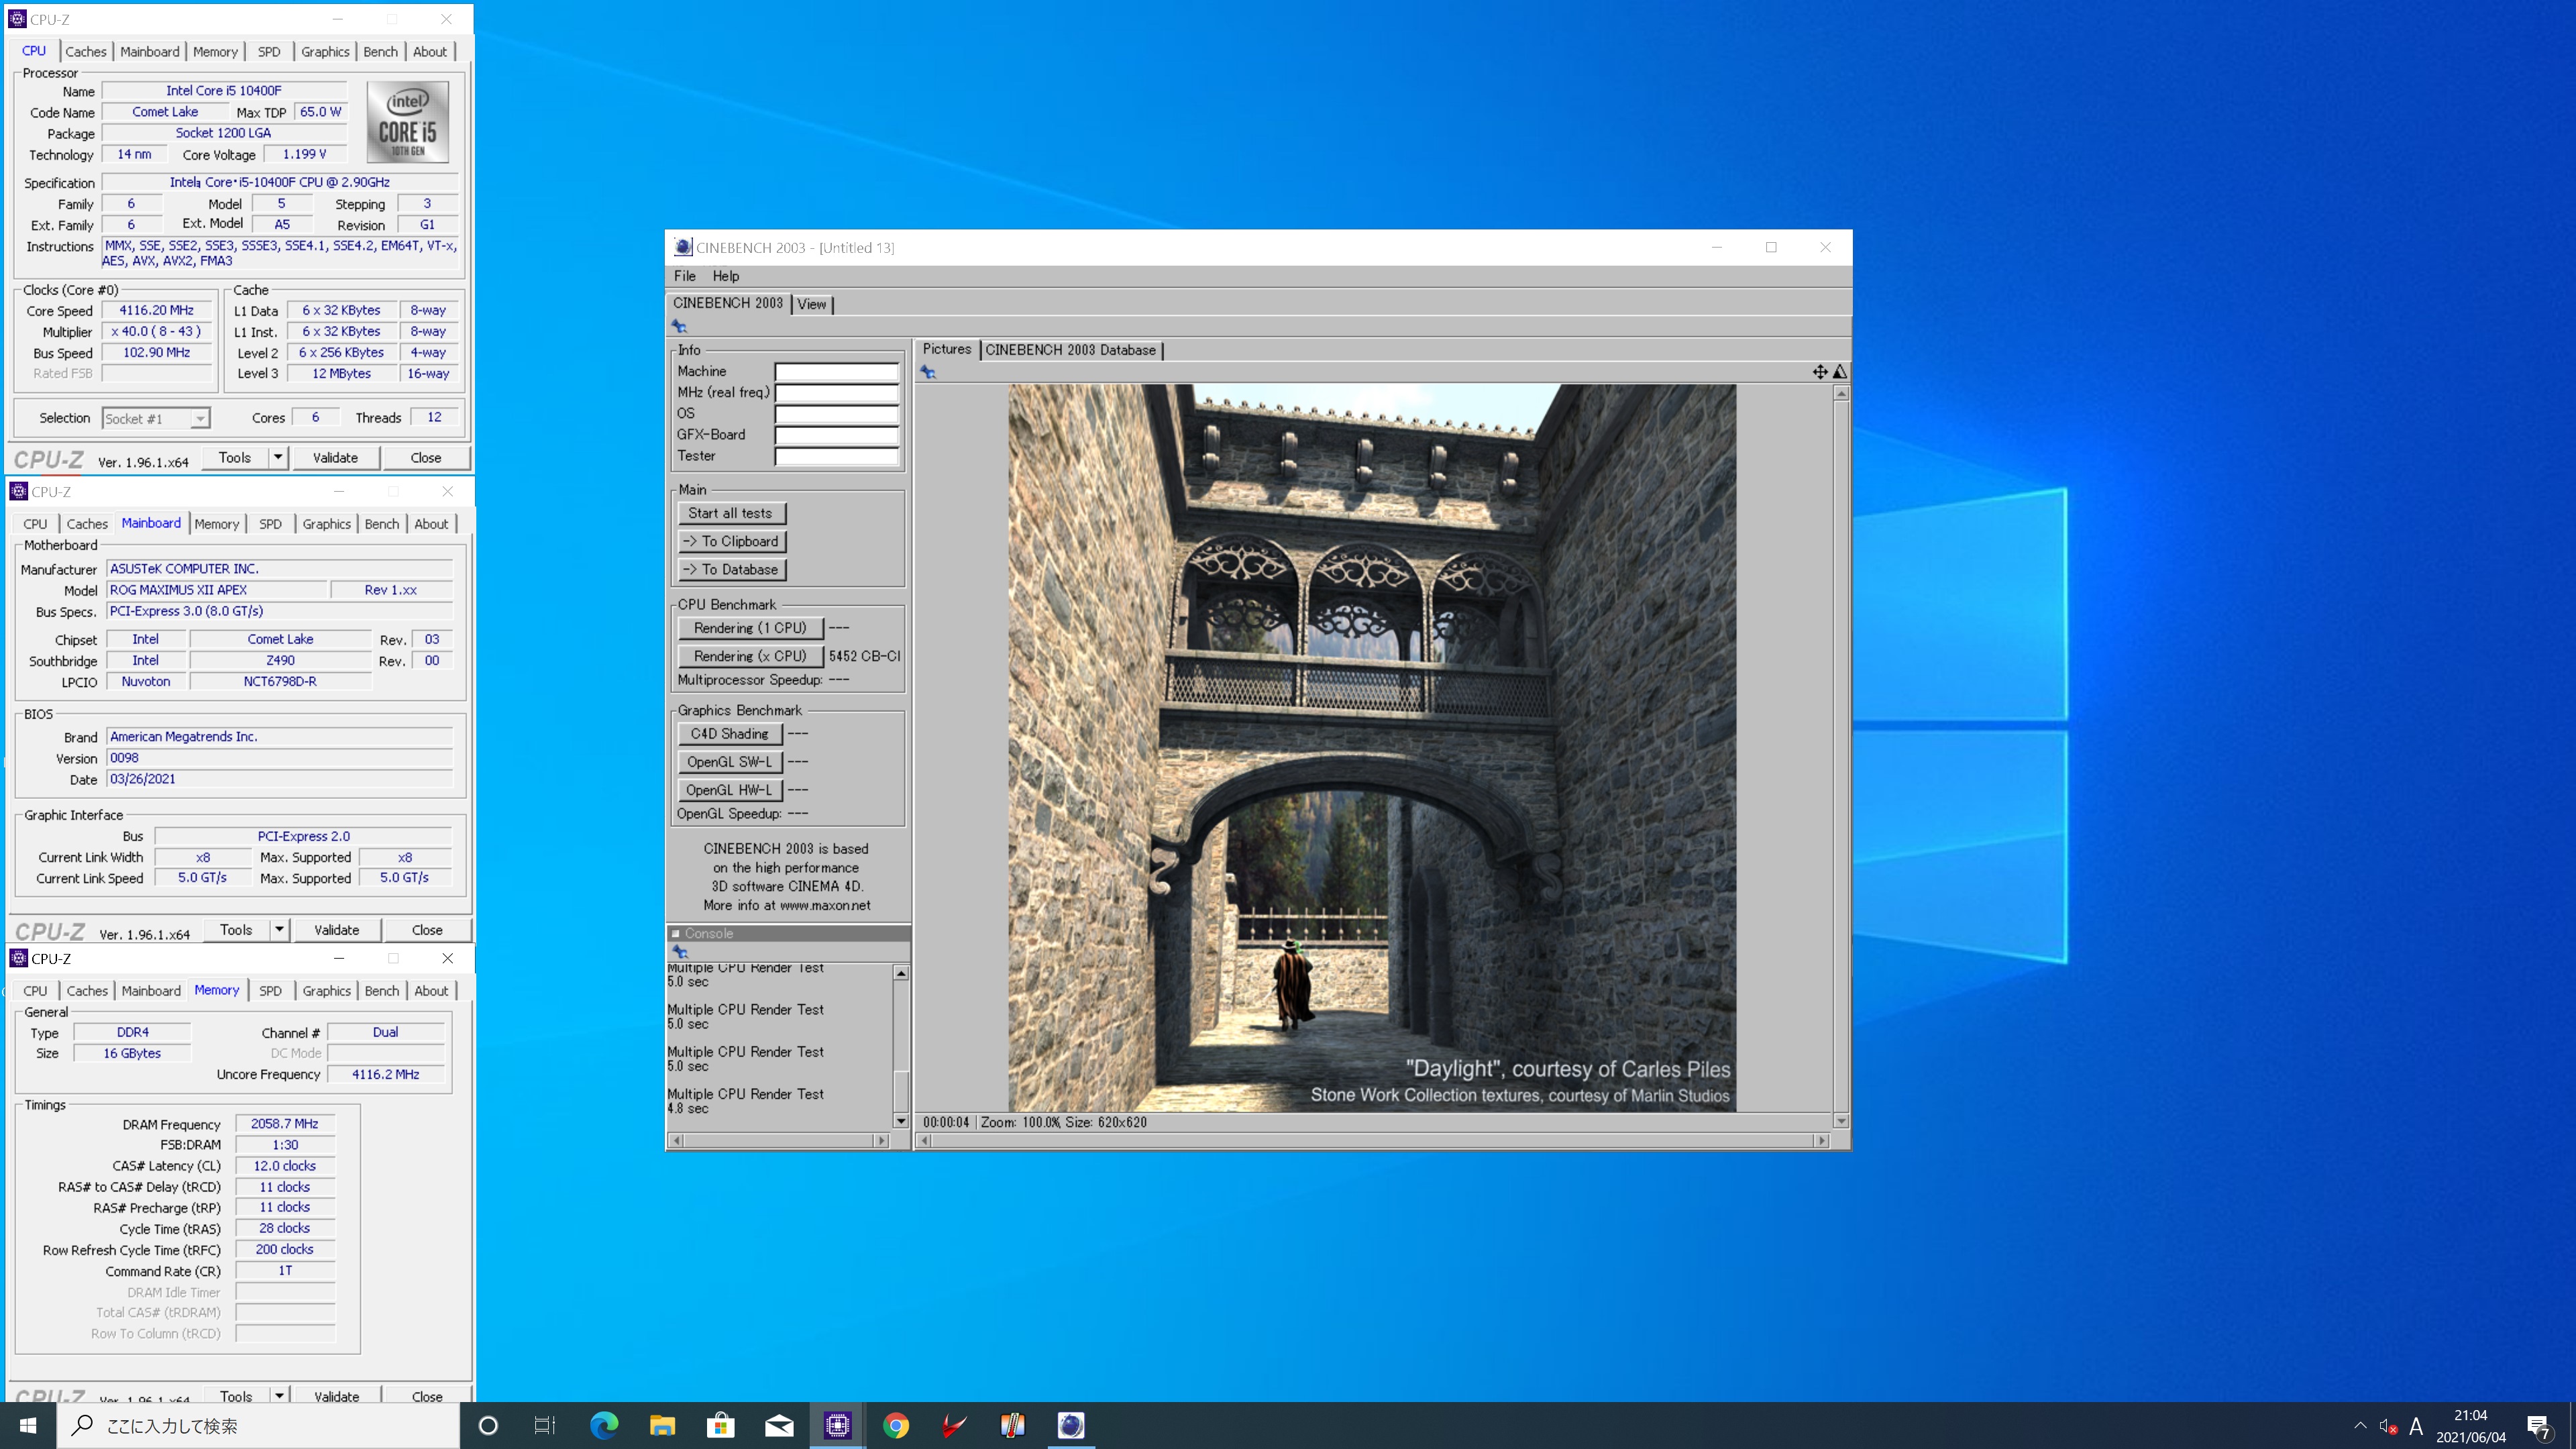The image size is (2576, 1449).
Task: Switch to CINEBENCH via its taskbar icon
Action: (x=1071, y=1425)
